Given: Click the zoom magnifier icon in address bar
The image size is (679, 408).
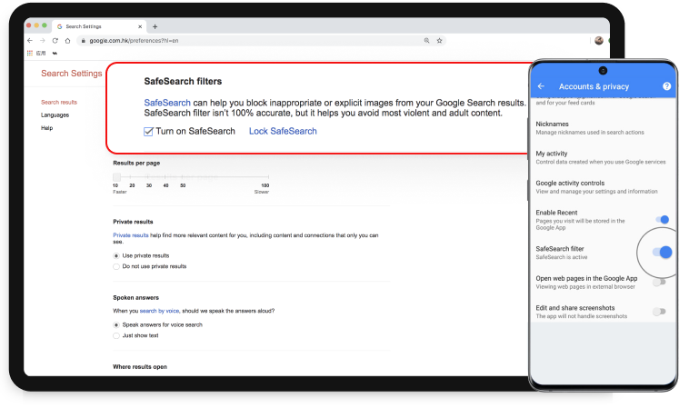Looking at the screenshot, I should point(427,41).
